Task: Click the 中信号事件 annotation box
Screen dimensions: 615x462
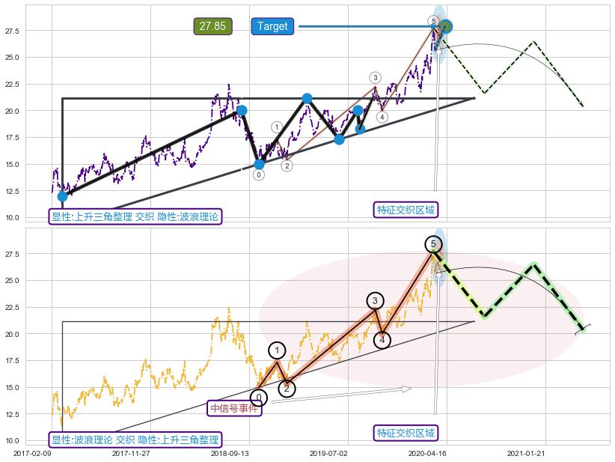Action: point(234,408)
